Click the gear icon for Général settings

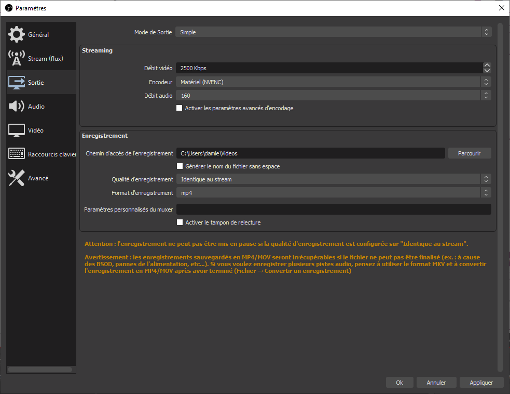click(17, 34)
